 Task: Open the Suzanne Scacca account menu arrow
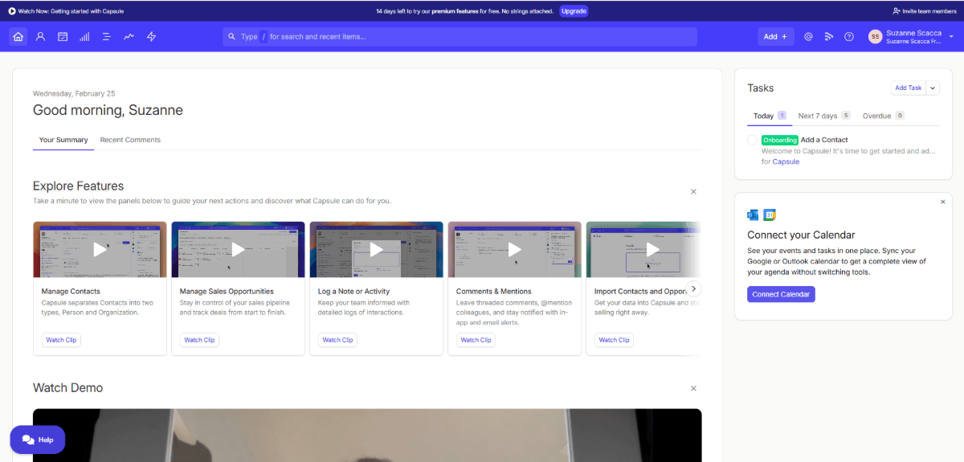[951, 36]
